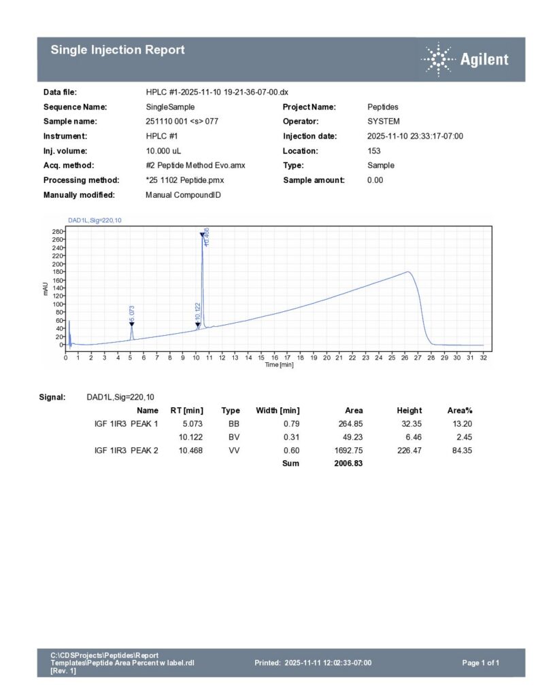This screenshot has height=696, width=538.
Task: Click the 'Type' column header
Action: click(231, 411)
